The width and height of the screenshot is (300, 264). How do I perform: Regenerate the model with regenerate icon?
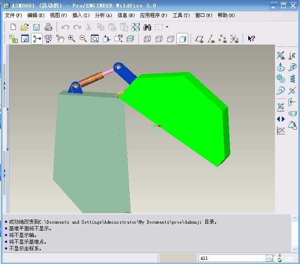[x=136, y=27]
